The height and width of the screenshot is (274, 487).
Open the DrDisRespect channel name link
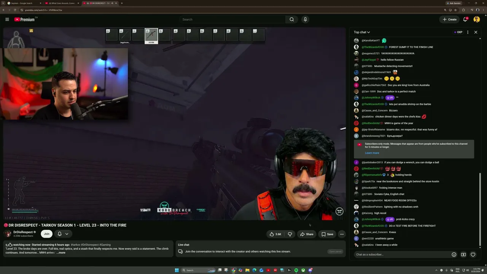pyautogui.click(x=23, y=232)
